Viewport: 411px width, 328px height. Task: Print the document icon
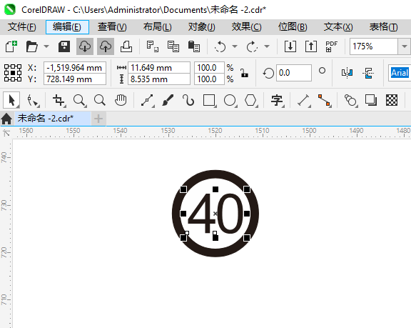(126, 46)
